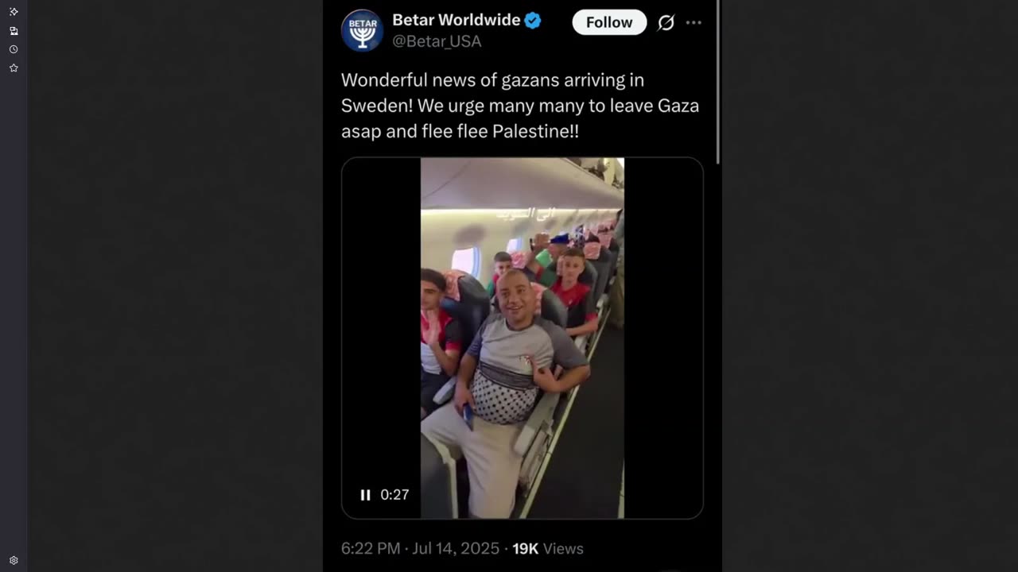Open the settings gear at sidebar bottom

[14, 560]
